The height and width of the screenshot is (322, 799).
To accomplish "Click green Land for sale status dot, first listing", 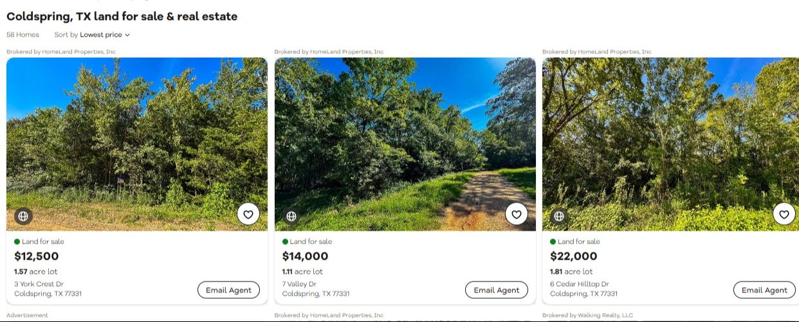I will coord(17,242).
